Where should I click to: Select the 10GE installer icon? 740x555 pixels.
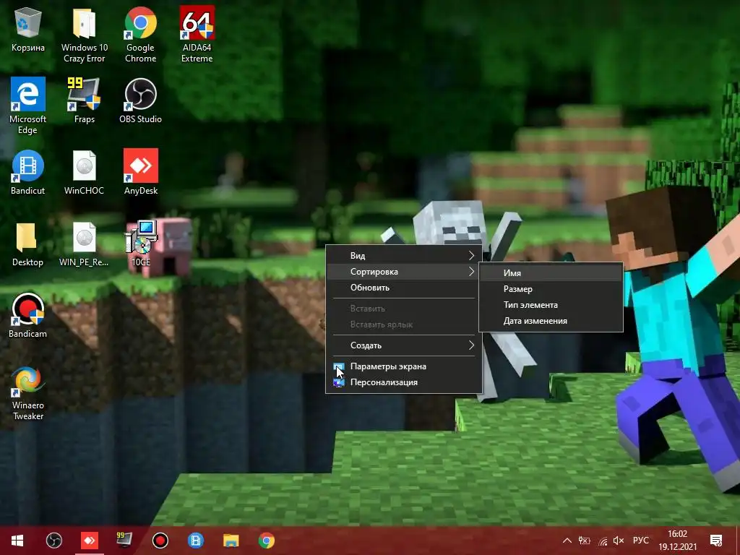[x=141, y=244]
